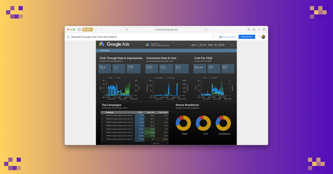Click the Conversions 838.4K scorecard

[152, 69]
